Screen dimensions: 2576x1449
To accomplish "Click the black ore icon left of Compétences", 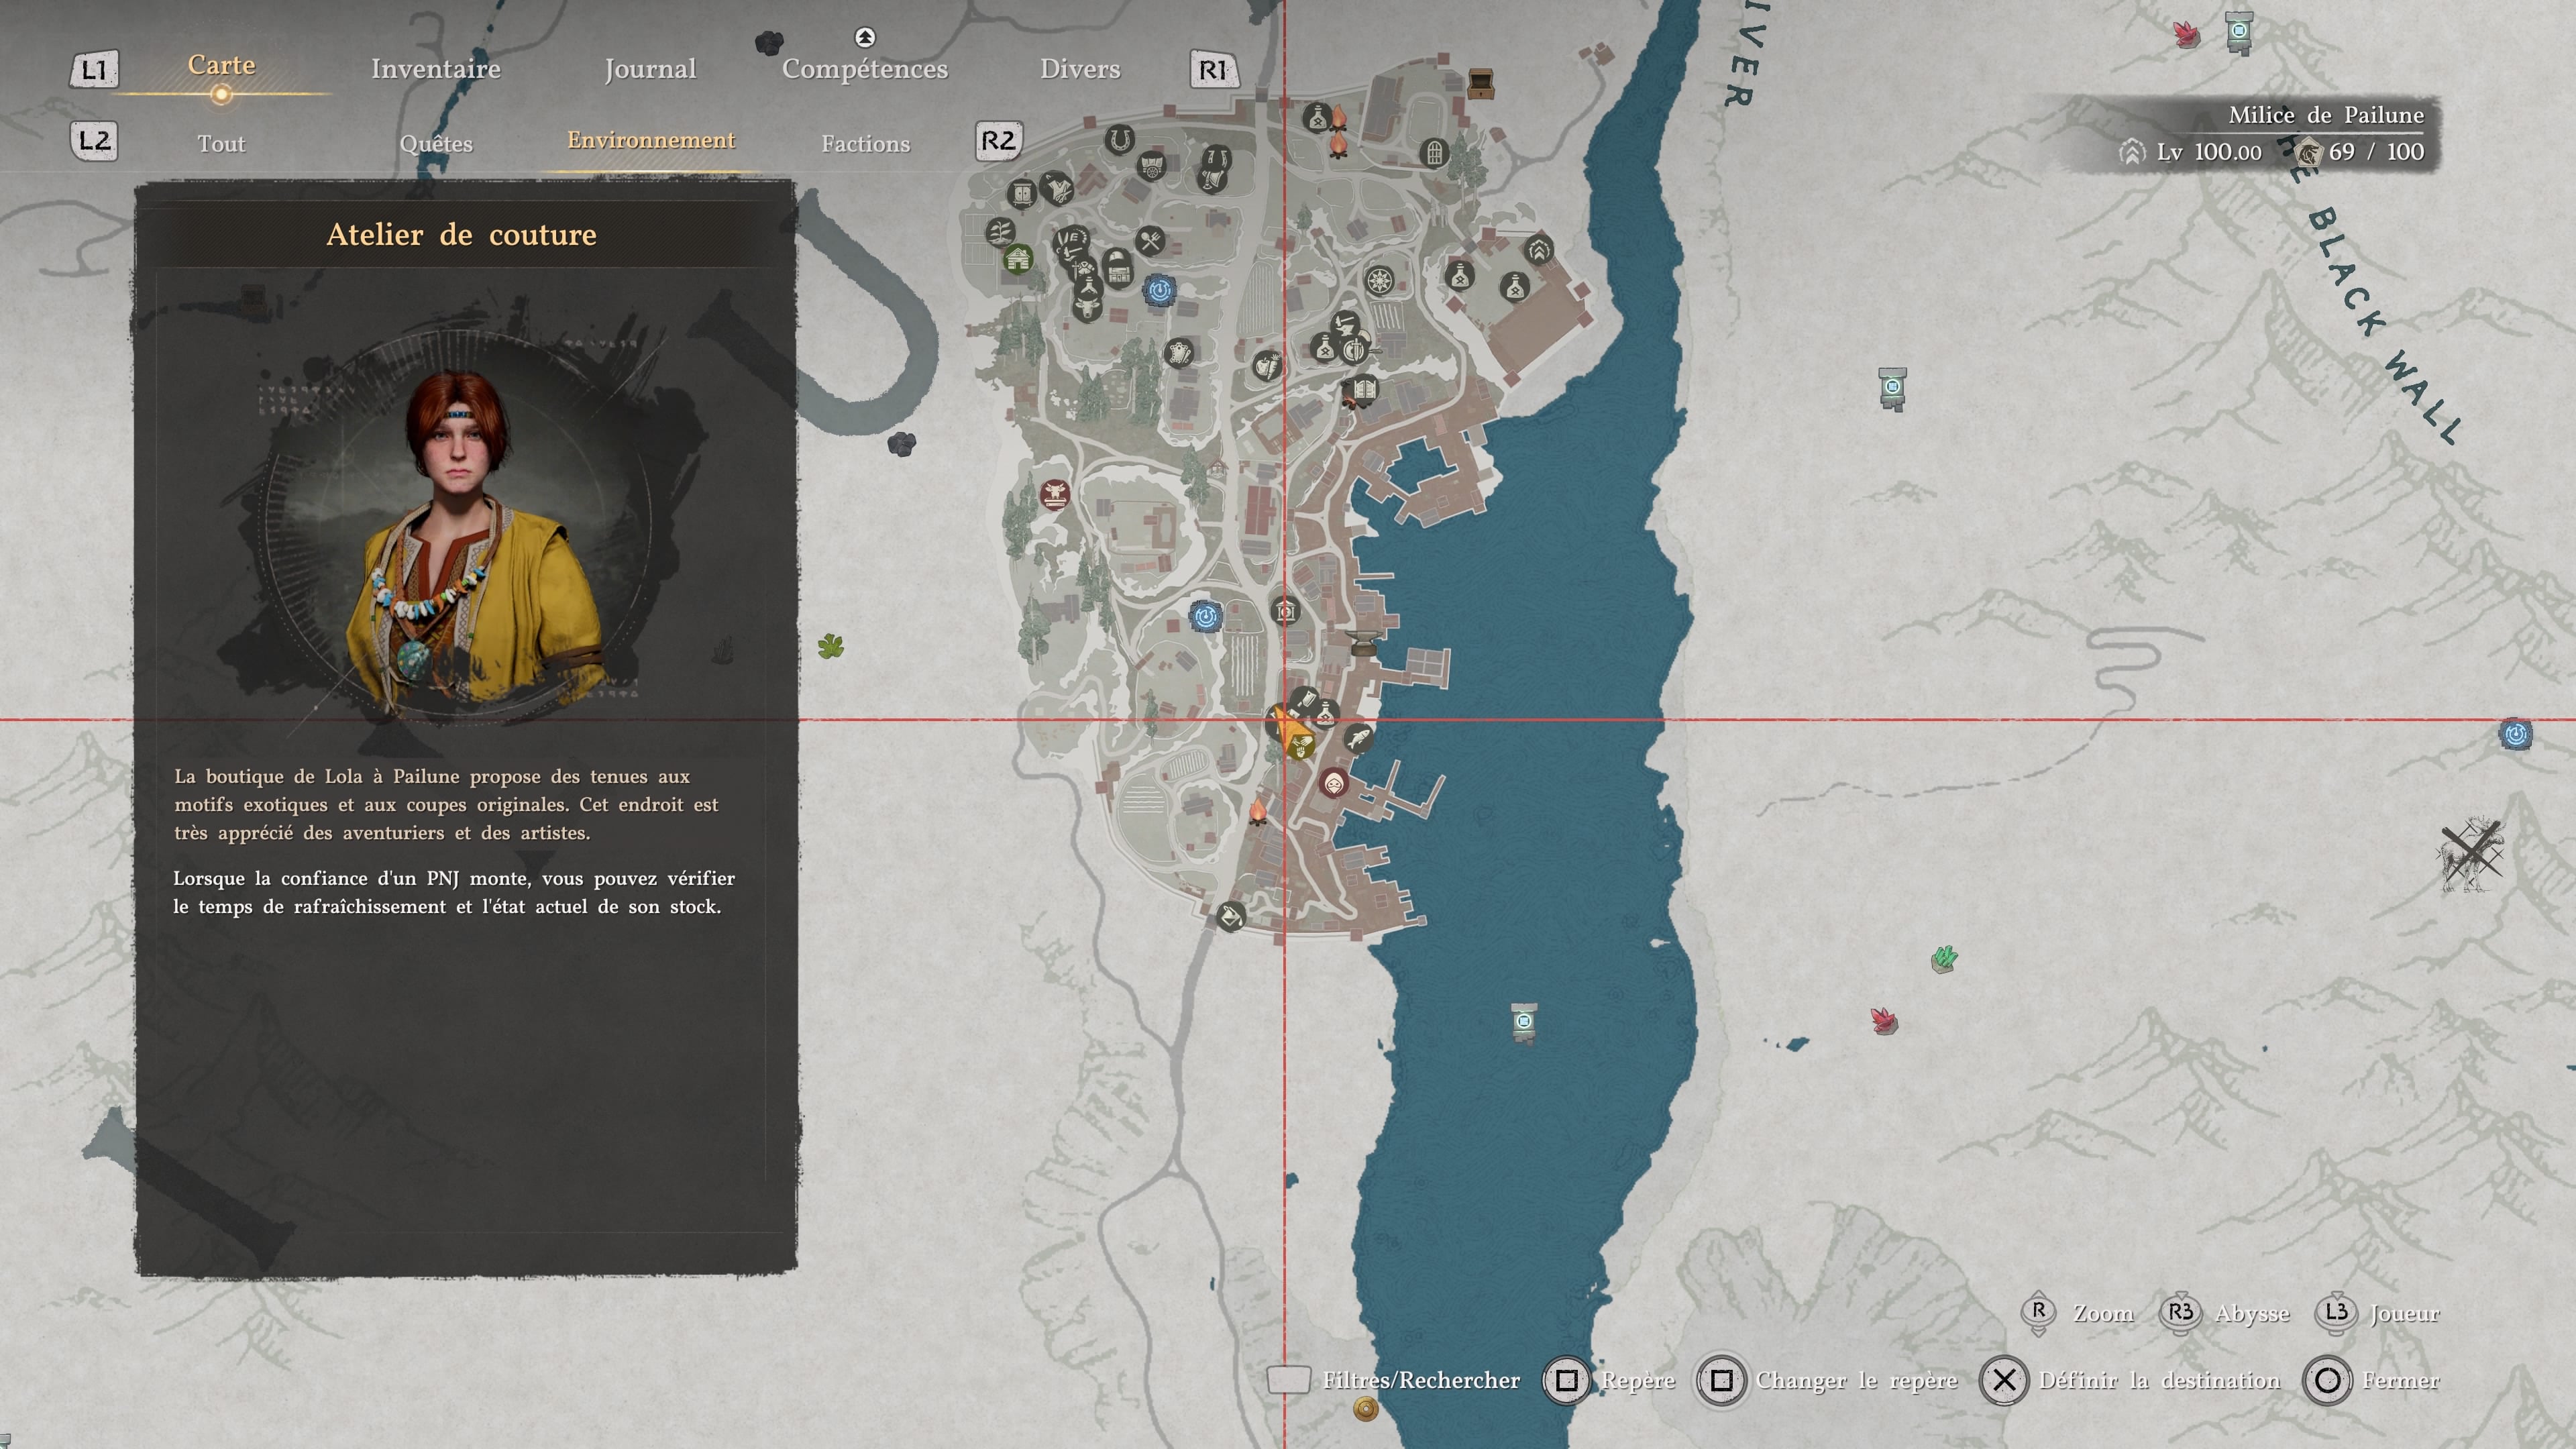I will (769, 43).
